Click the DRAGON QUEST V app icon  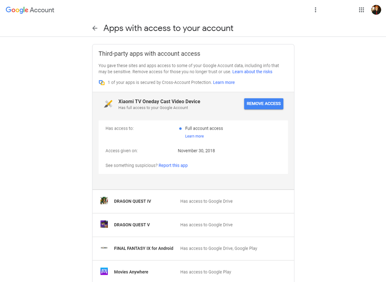click(104, 224)
